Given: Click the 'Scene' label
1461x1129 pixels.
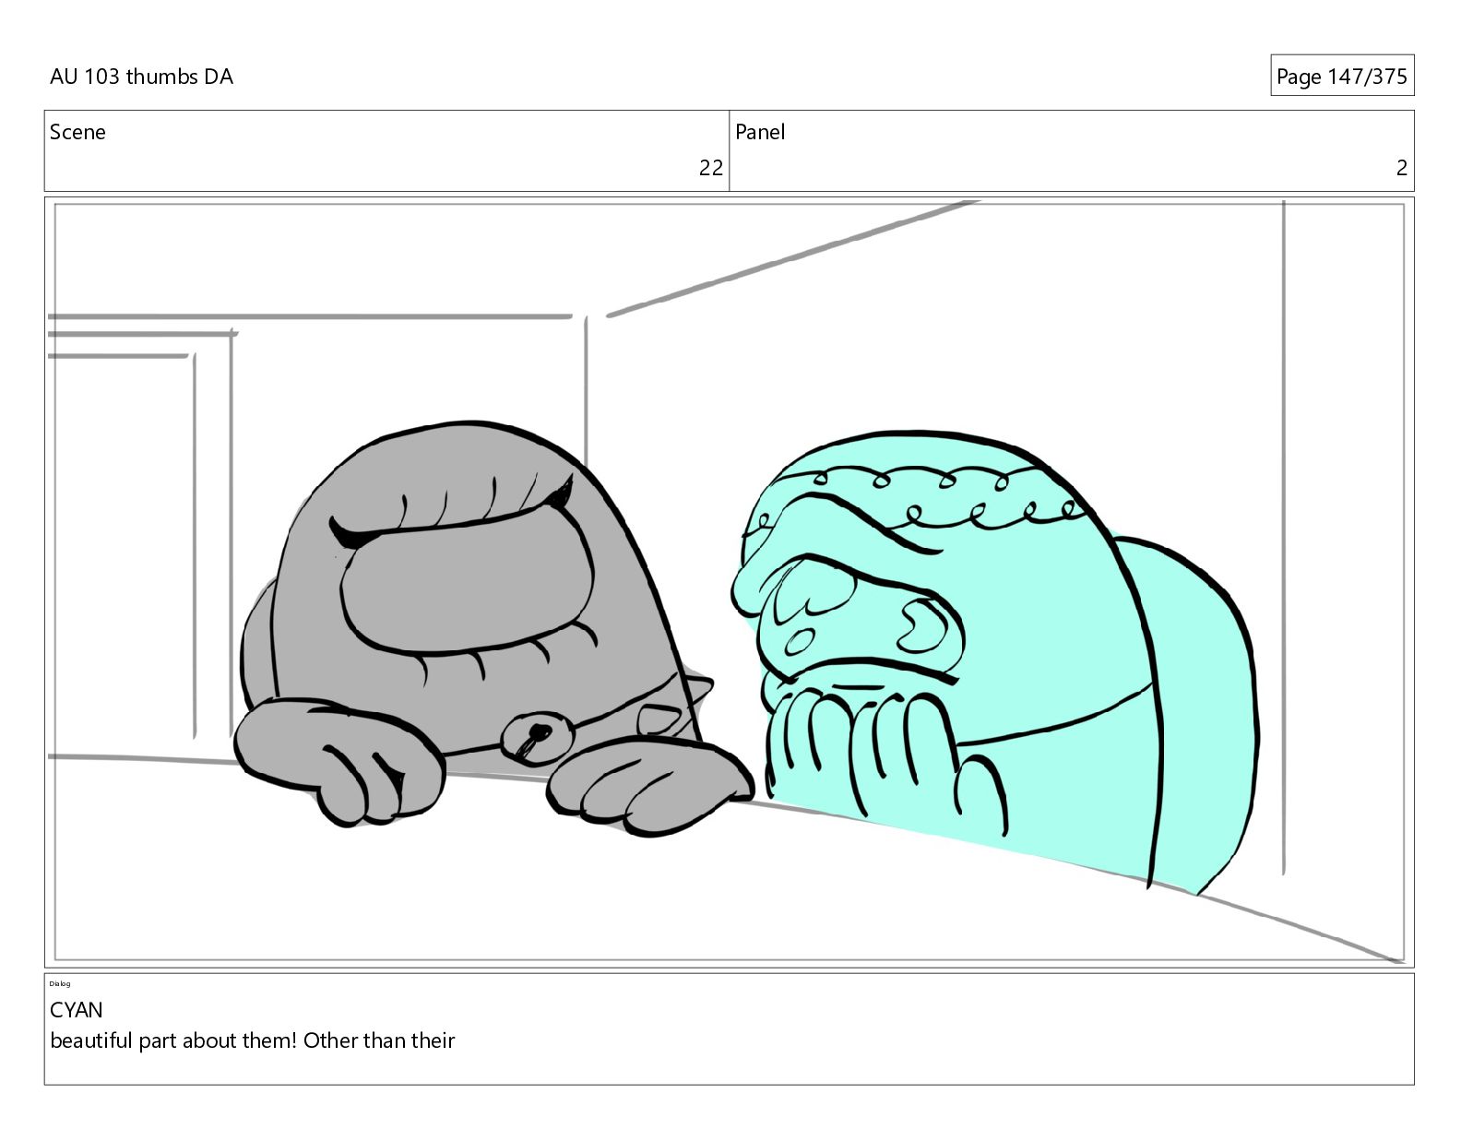Looking at the screenshot, I should tap(77, 132).
